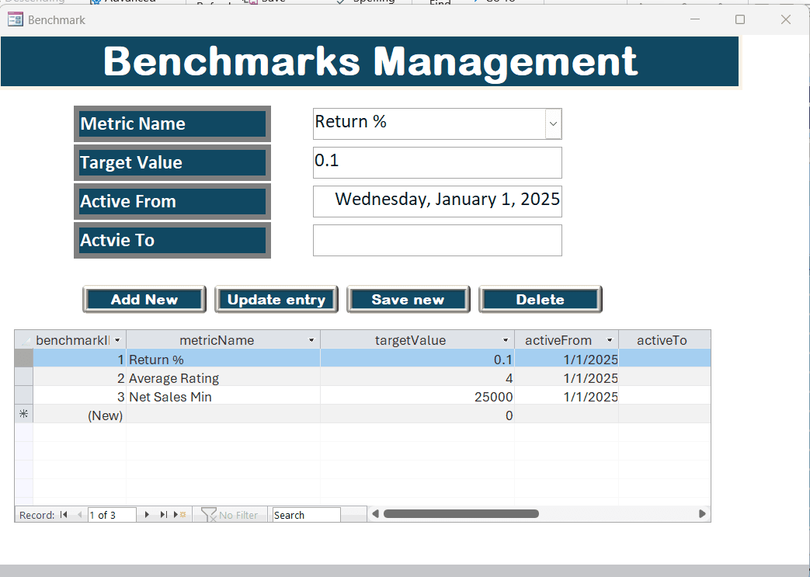Select the new-row asterisk record selector
810x577 pixels.
23,414
